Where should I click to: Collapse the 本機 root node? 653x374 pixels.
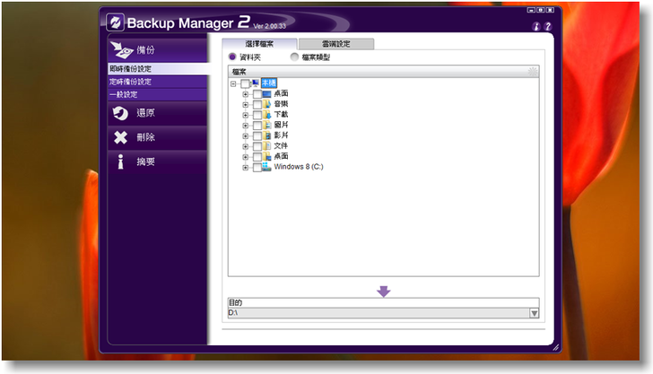233,83
